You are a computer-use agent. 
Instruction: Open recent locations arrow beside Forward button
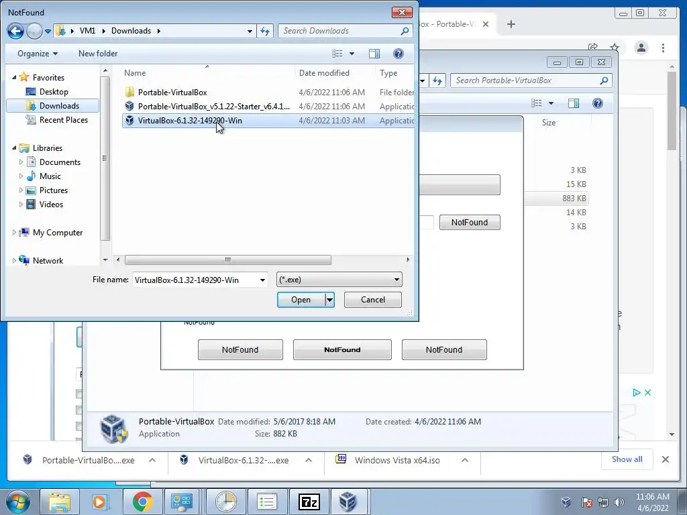48,31
